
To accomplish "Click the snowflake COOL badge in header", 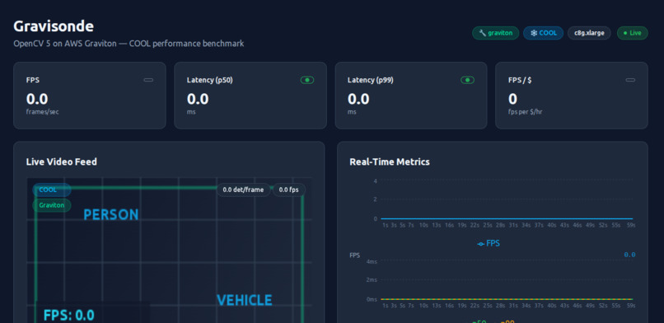I will 544,33.
